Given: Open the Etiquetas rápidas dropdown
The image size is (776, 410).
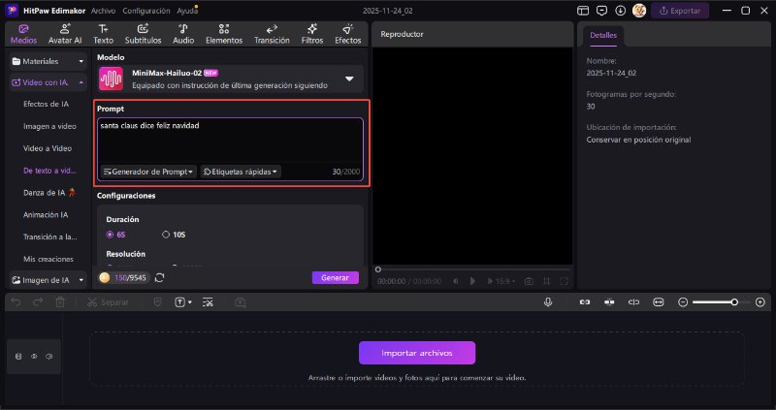Looking at the screenshot, I should (x=241, y=172).
